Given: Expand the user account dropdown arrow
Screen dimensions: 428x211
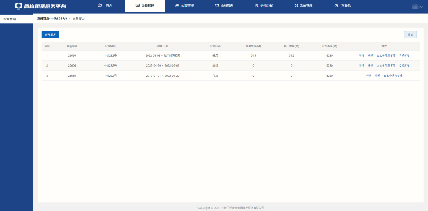Looking at the screenshot, I should click(421, 7).
